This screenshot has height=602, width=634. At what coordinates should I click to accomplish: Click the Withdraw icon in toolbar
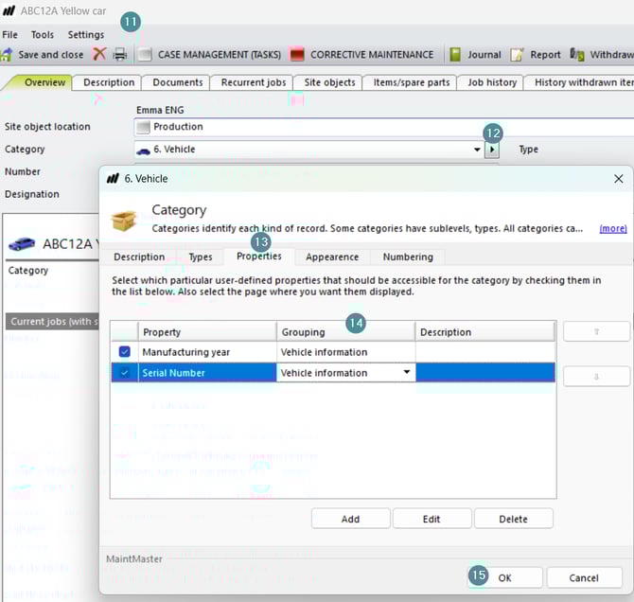577,55
